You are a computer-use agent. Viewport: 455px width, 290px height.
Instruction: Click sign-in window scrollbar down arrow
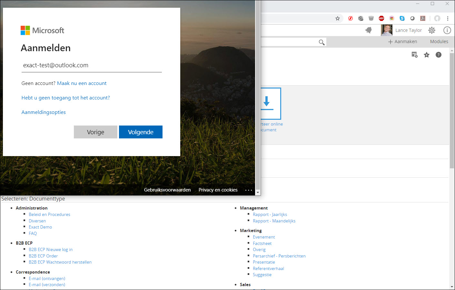point(258,192)
